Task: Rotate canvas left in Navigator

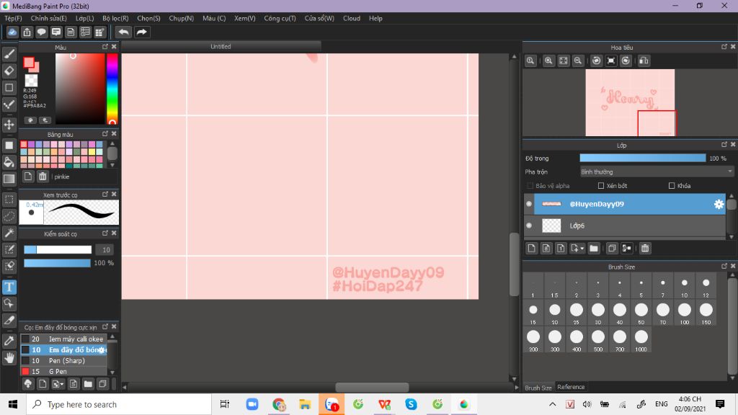Action: tap(596, 61)
